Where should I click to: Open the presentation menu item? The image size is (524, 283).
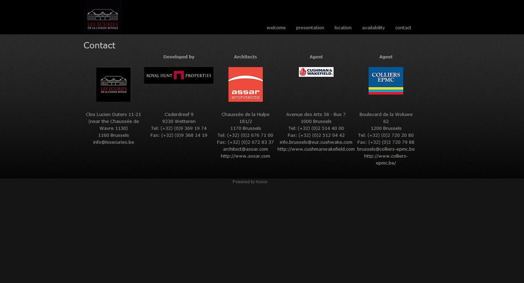tap(310, 27)
